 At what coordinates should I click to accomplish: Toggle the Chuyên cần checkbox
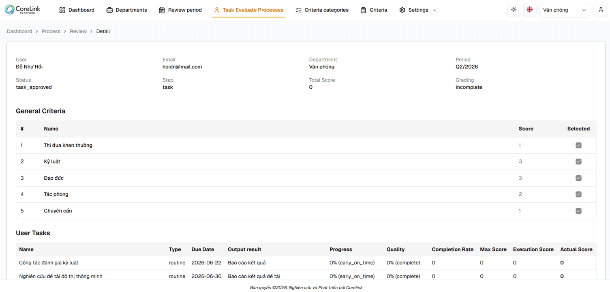point(578,211)
